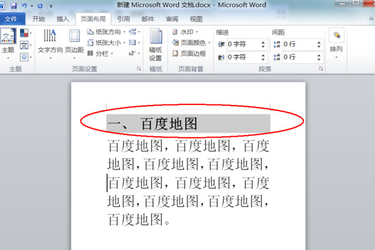Open the 视图 tab
Image resolution: width=375 pixels, height=250 pixels.
coord(196,19)
